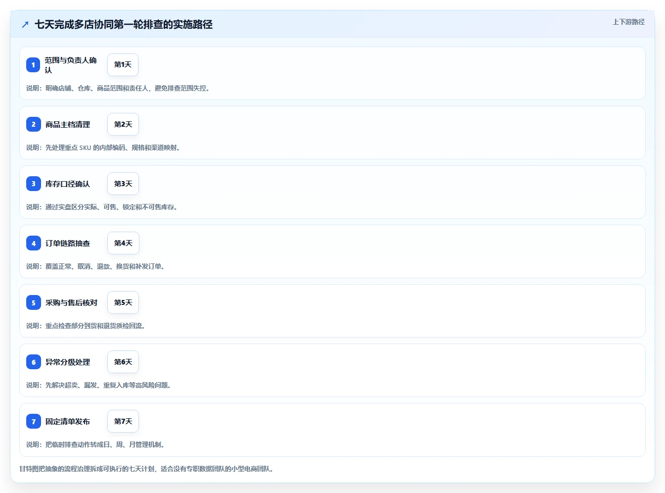Click the 第1天 day tag
The image size is (665, 493).
pyautogui.click(x=123, y=65)
